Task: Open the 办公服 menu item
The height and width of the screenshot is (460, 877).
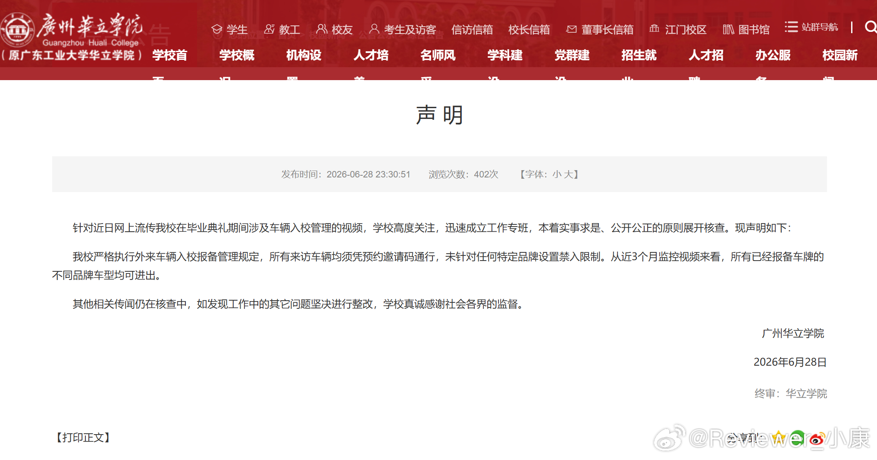Action: pyautogui.click(x=773, y=55)
